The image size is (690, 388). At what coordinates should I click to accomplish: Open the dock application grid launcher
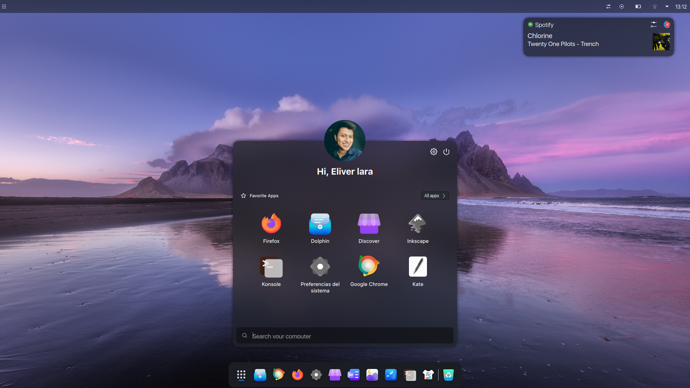[x=241, y=375]
